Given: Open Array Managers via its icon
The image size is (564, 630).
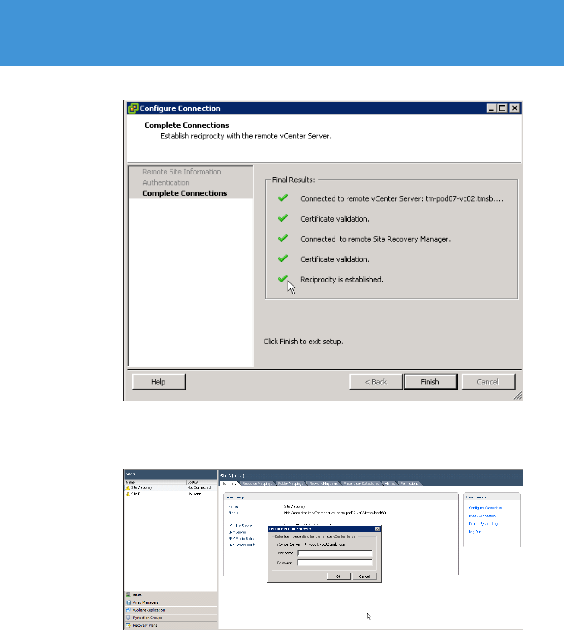Looking at the screenshot, I should [129, 602].
